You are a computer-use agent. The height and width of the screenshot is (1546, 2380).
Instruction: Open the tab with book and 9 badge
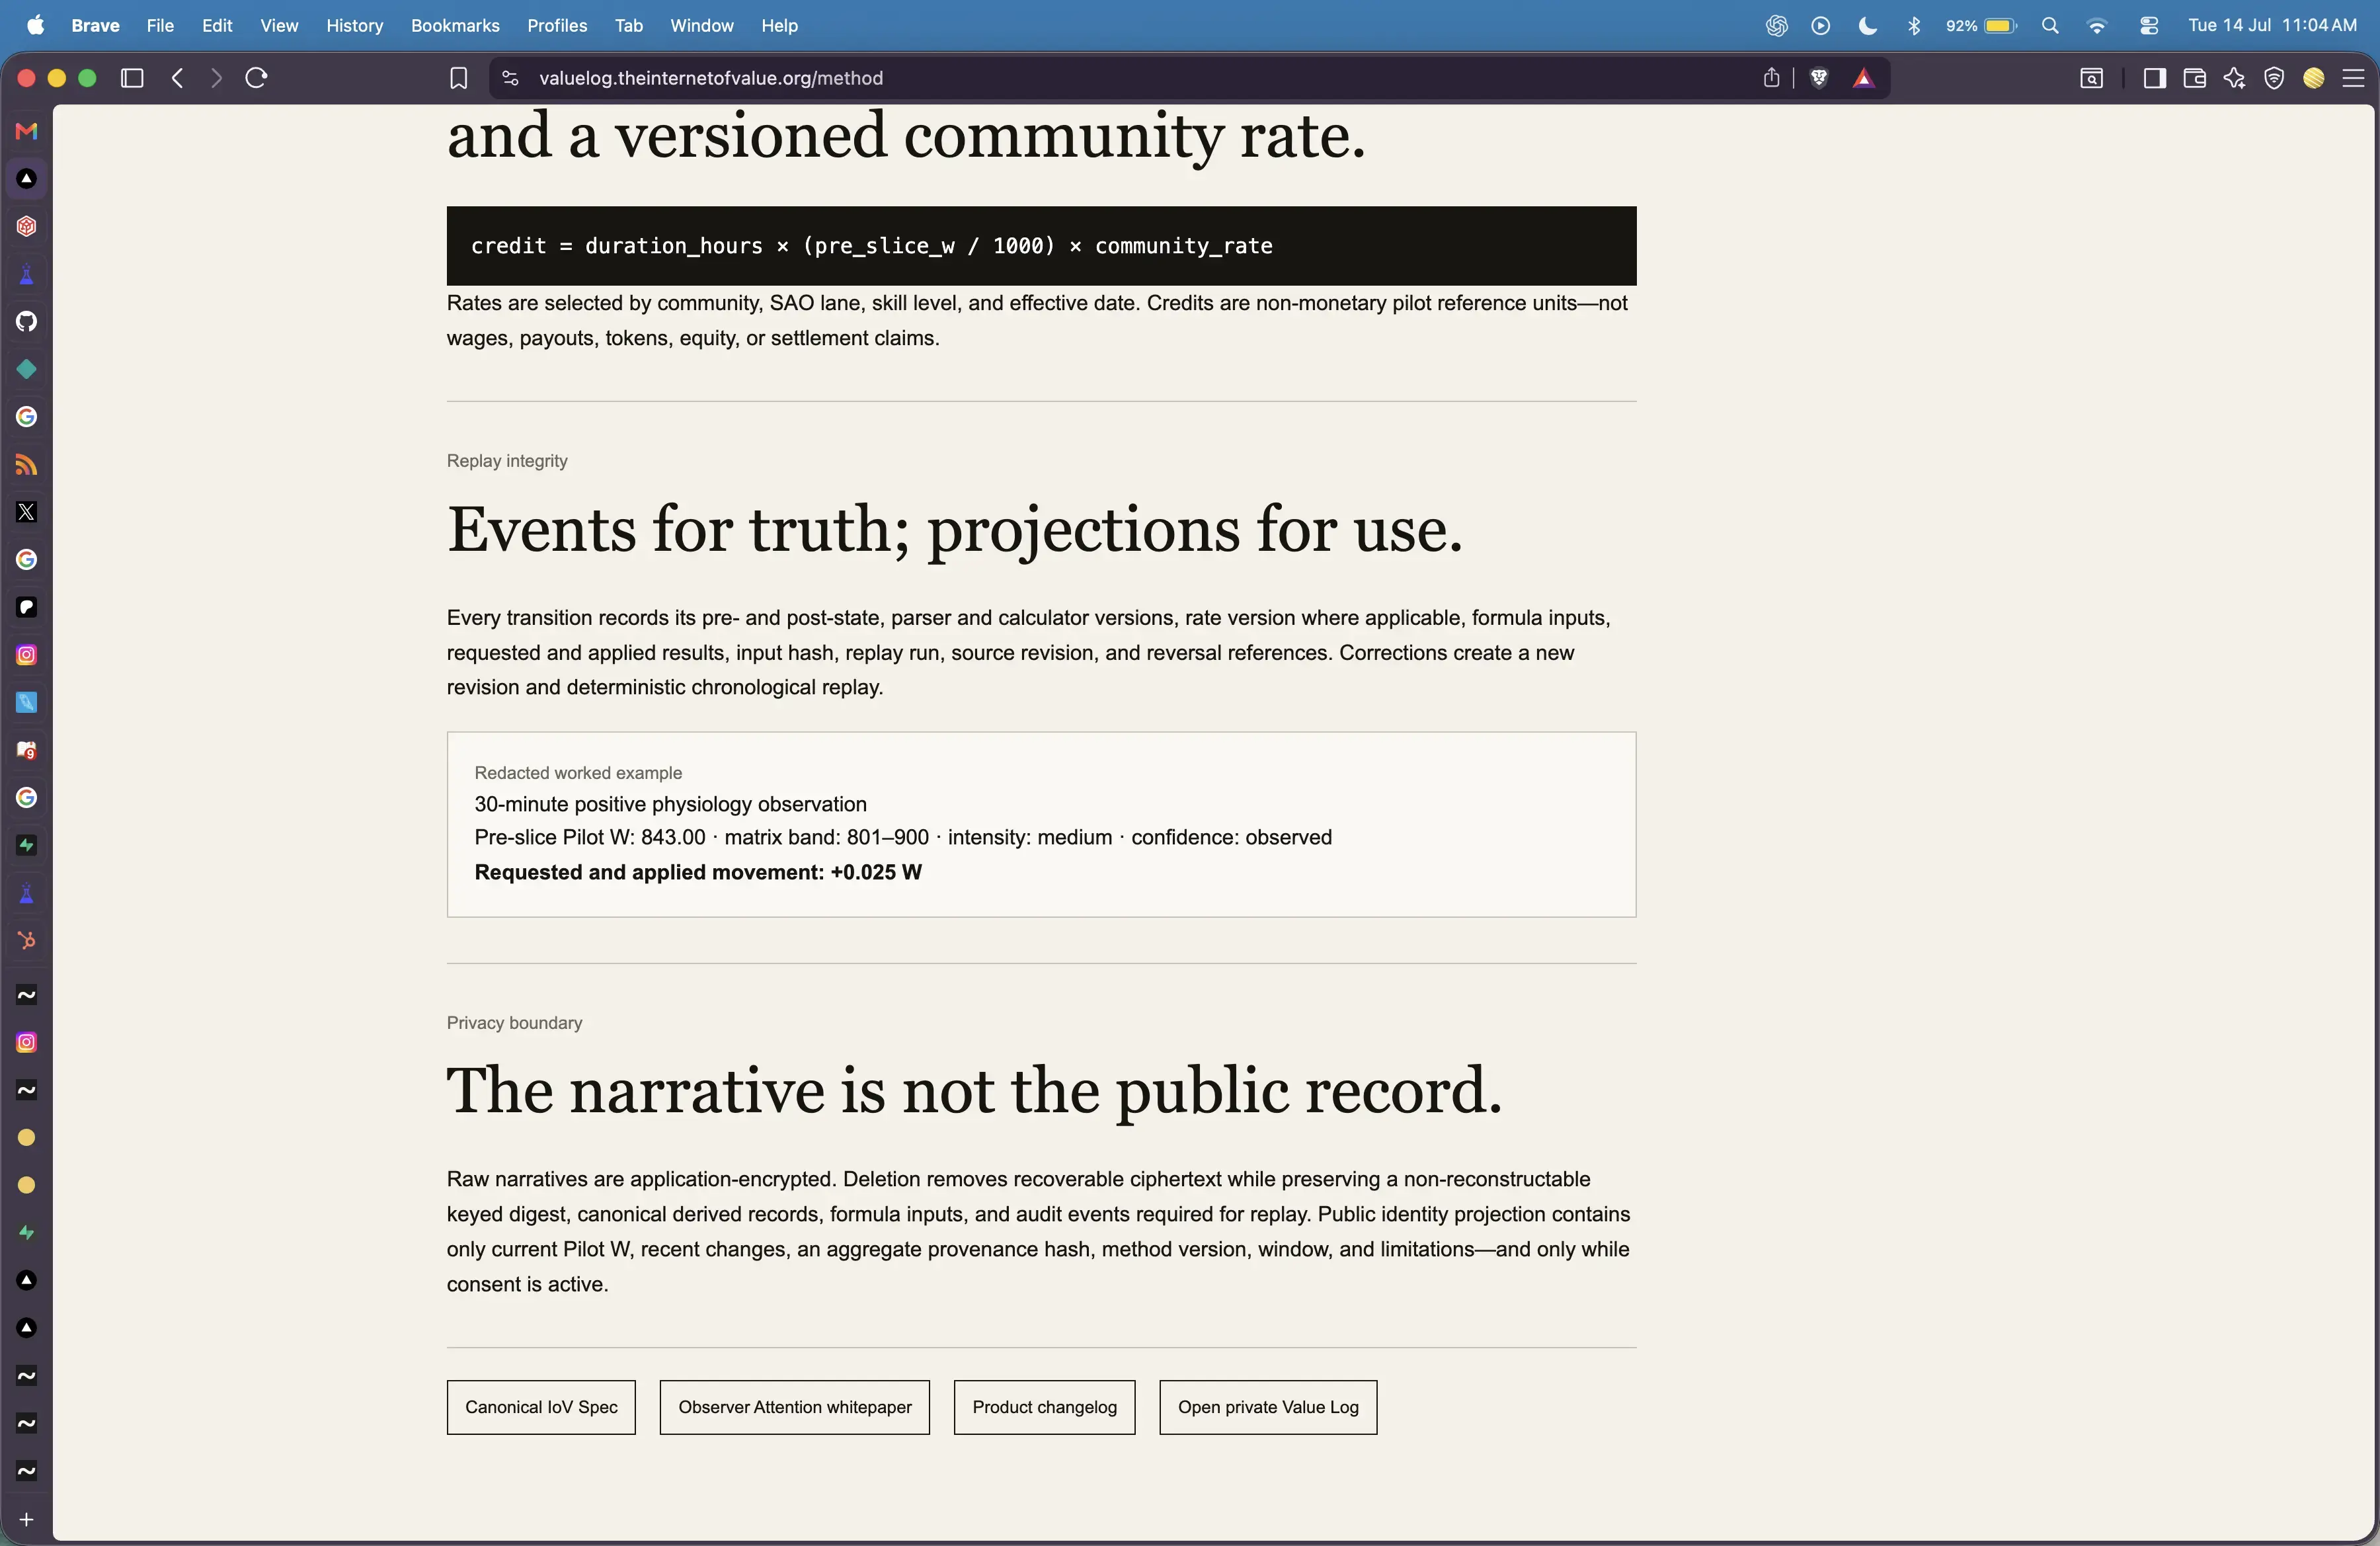27,750
